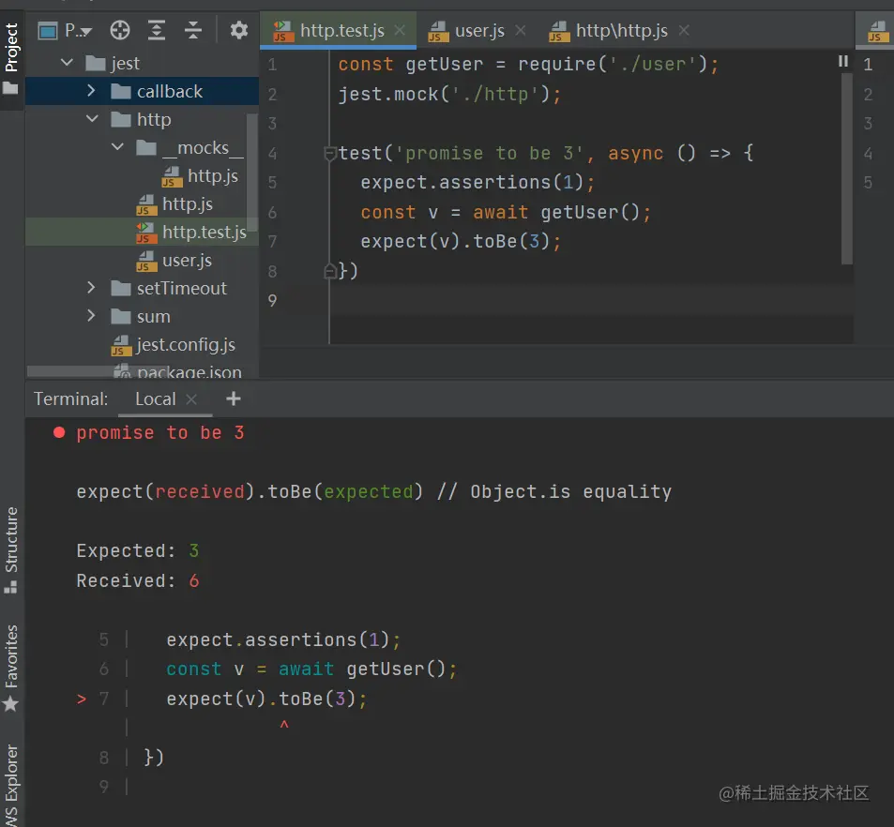Select package.json in the project tree

189,373
